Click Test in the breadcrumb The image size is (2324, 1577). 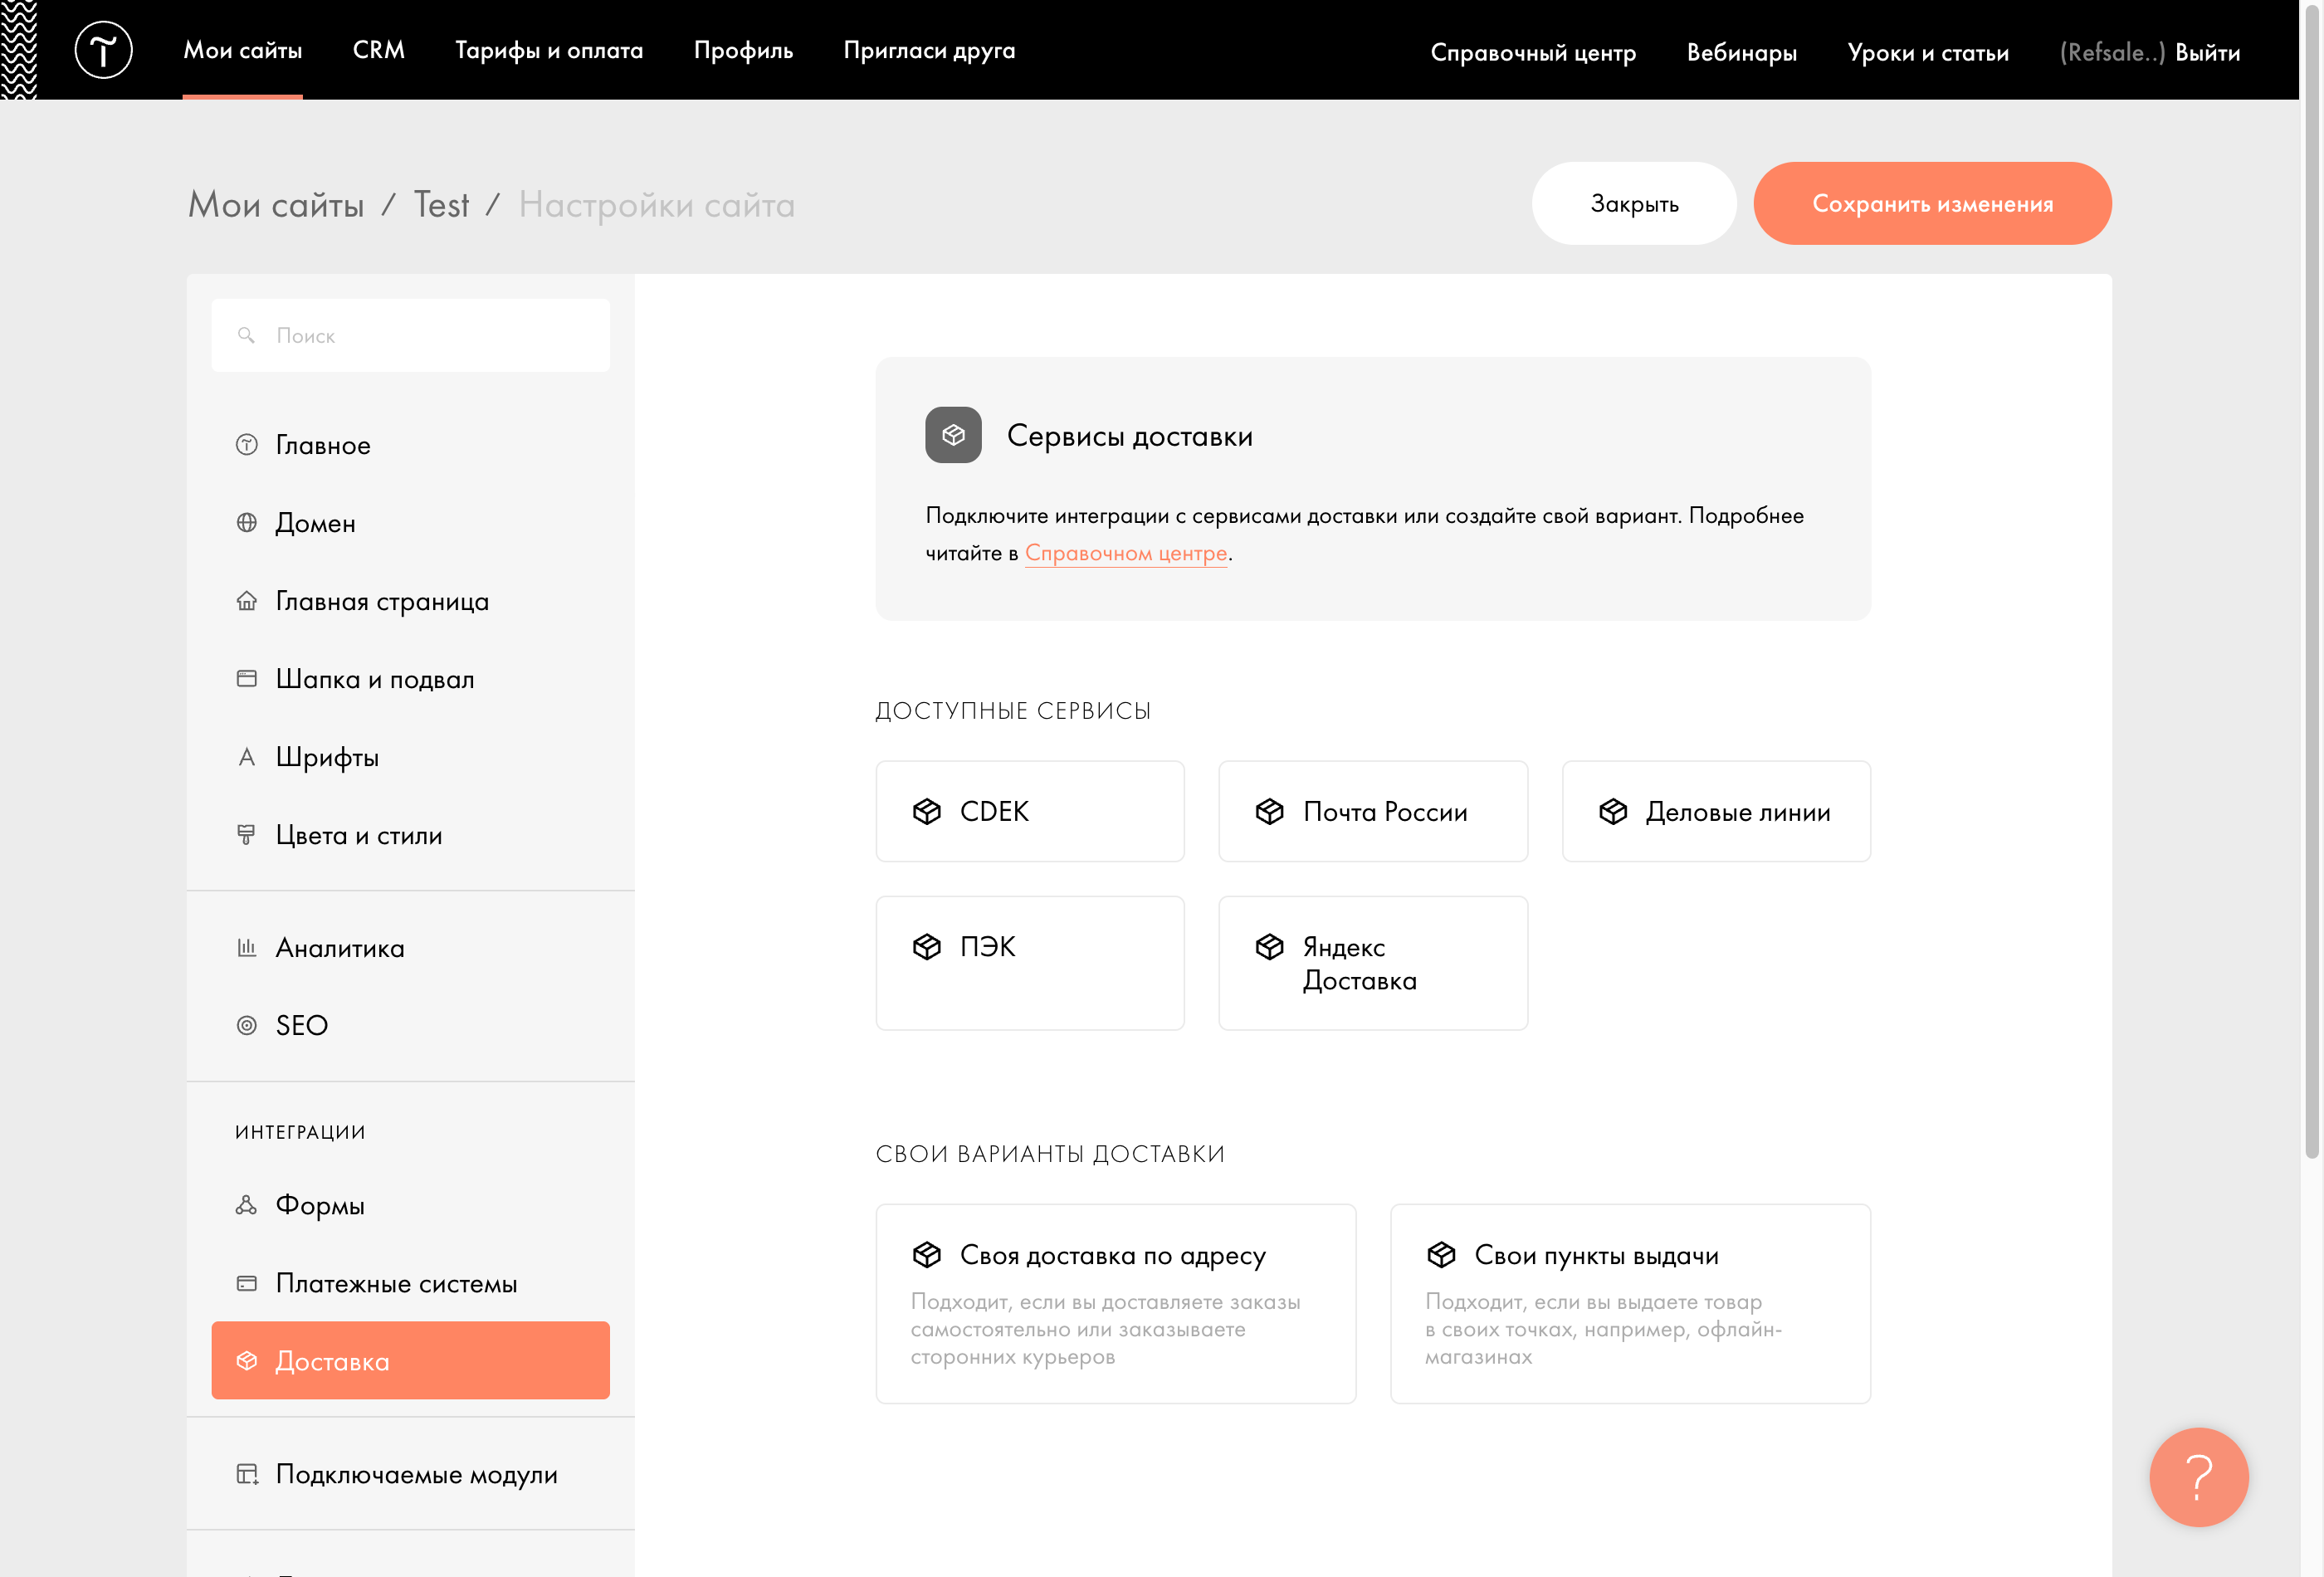pyautogui.click(x=441, y=205)
